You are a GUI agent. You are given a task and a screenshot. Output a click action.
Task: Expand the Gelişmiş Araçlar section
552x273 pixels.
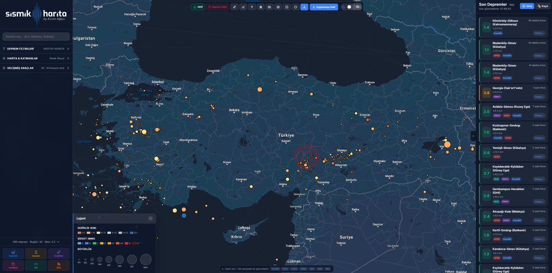pos(36,68)
